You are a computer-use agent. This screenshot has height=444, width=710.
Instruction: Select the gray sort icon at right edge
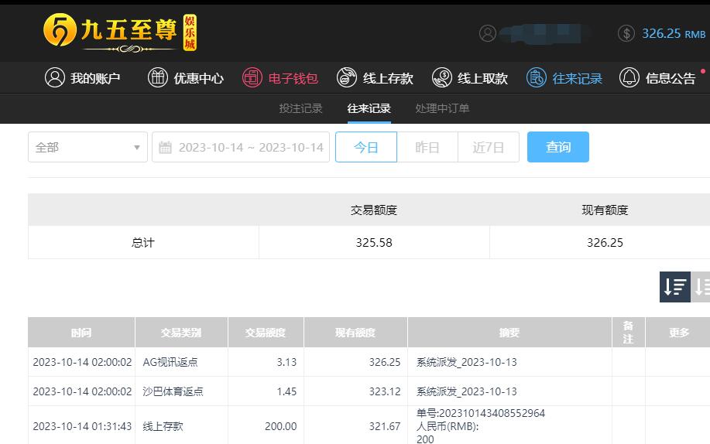(701, 287)
